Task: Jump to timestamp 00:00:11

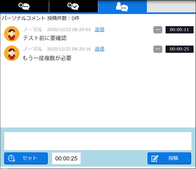Action: [x=179, y=30]
